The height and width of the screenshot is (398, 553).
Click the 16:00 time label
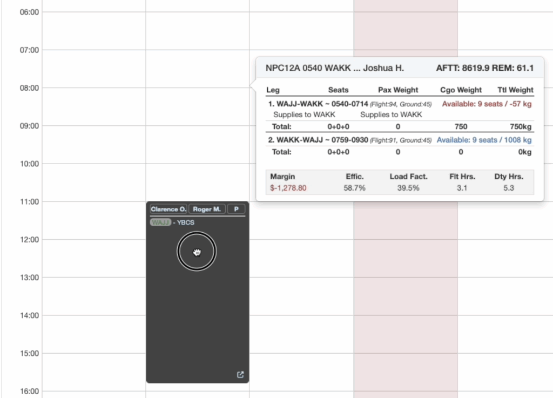[29, 391]
